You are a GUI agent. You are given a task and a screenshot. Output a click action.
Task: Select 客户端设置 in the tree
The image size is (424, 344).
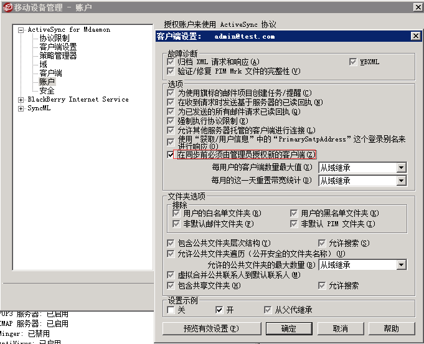pos(58,47)
